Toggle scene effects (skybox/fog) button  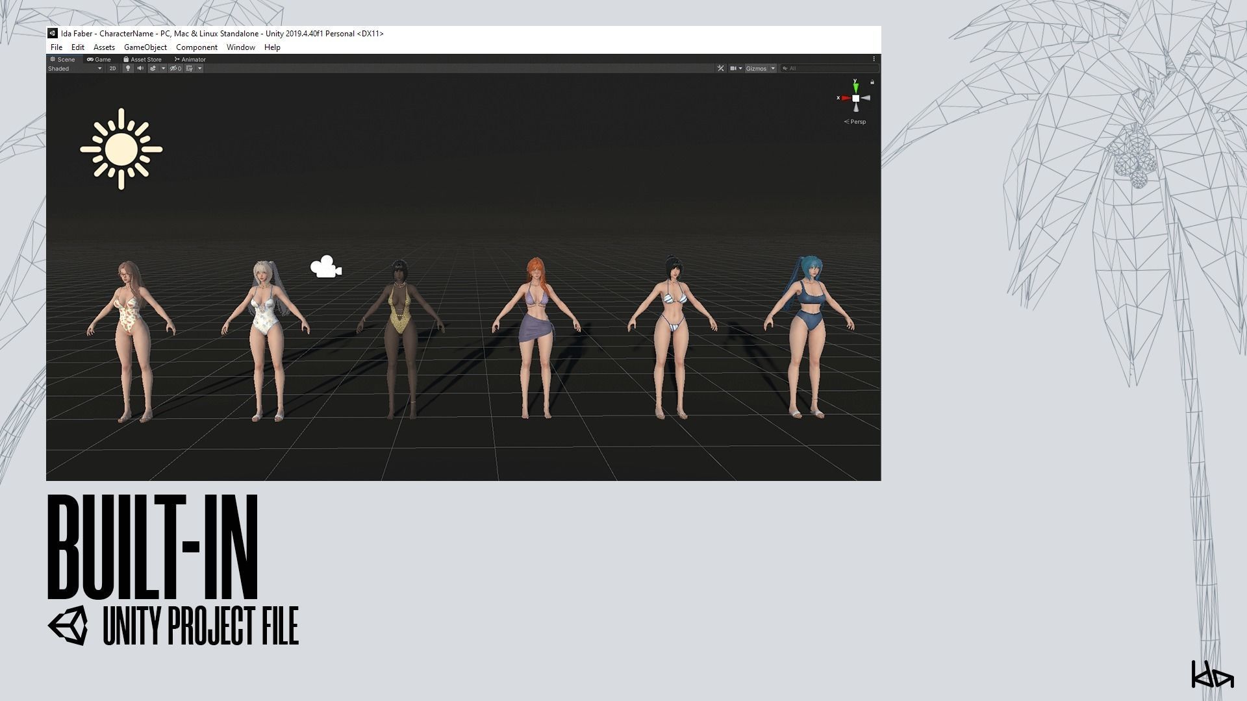153,68
